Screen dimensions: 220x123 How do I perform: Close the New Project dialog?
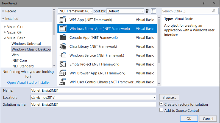[x=214, y=3]
